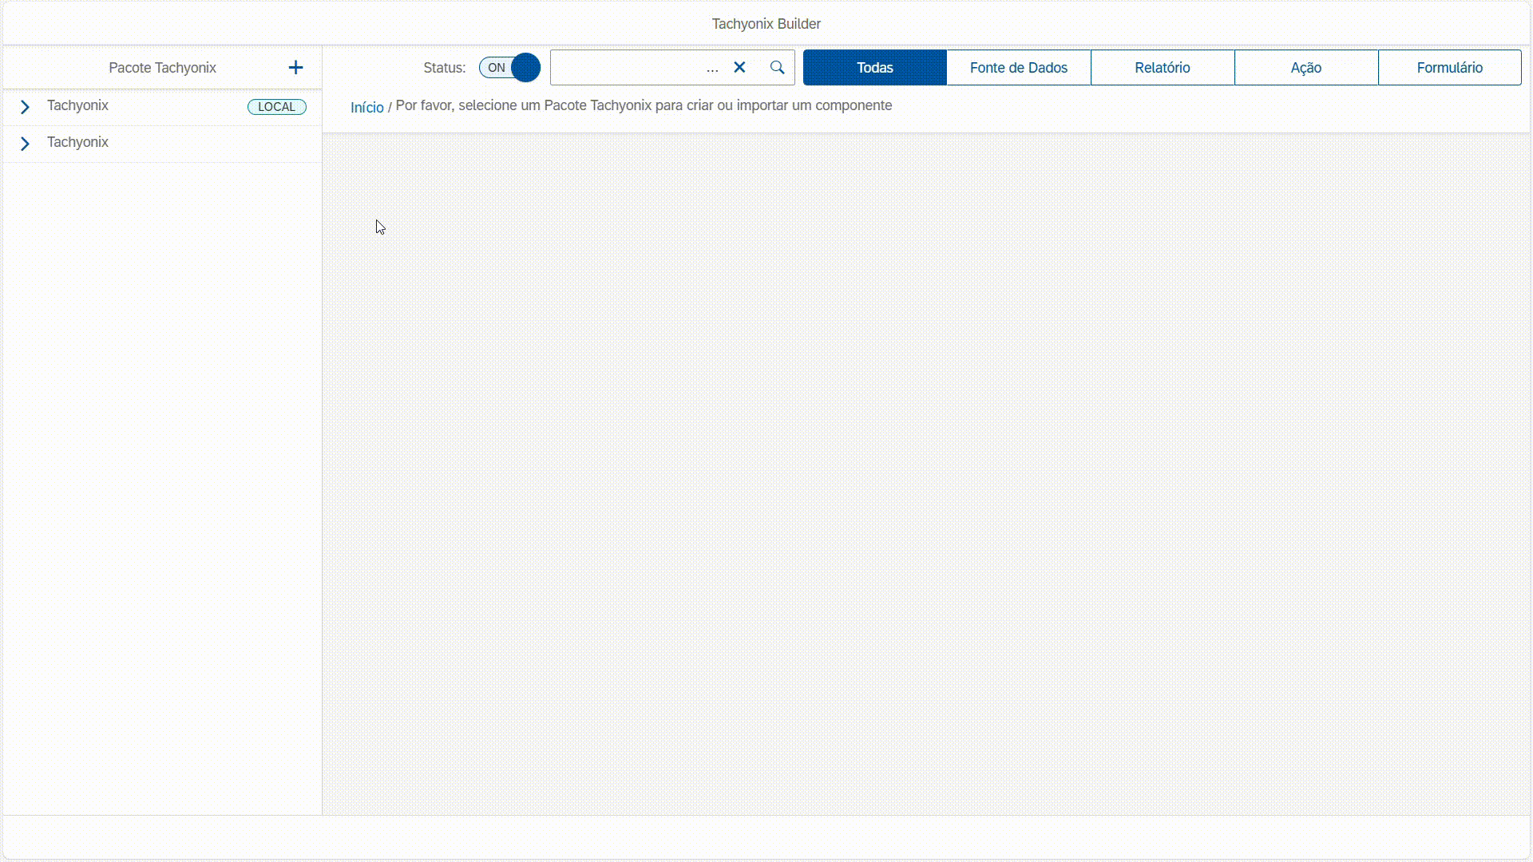
Task: Click the Tachyonix Builder title
Action: click(766, 24)
